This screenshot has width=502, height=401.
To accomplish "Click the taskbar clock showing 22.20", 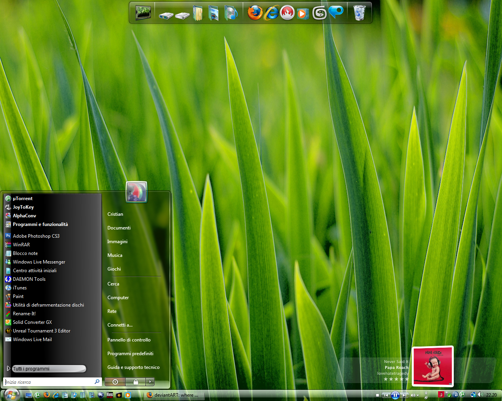I will 491,395.
